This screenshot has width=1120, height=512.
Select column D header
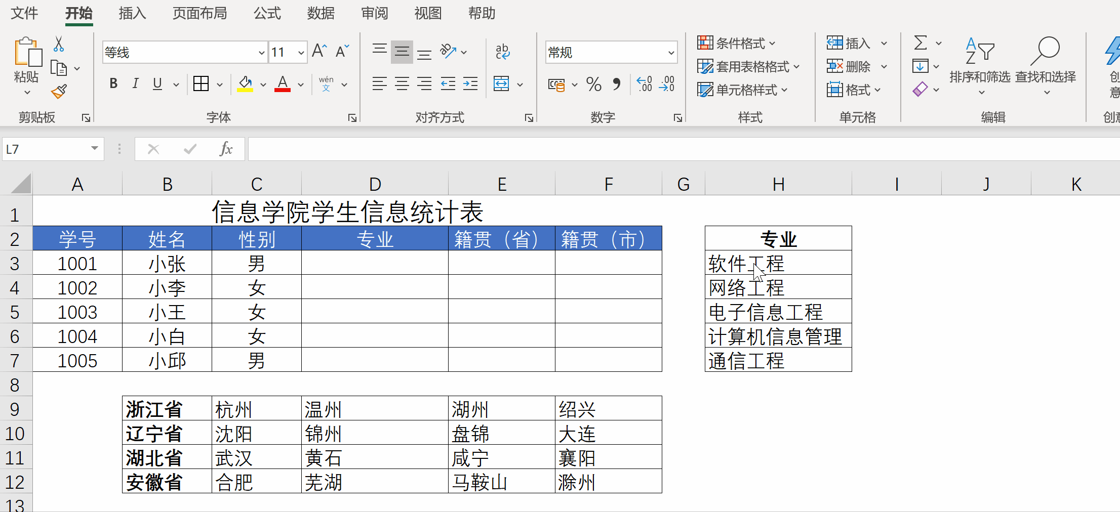click(375, 184)
